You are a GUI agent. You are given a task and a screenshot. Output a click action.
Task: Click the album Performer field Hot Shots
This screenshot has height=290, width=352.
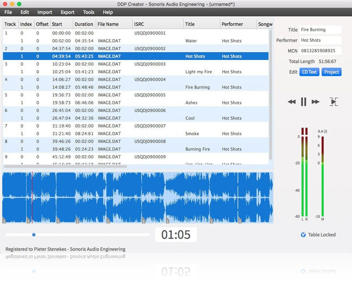pos(320,40)
